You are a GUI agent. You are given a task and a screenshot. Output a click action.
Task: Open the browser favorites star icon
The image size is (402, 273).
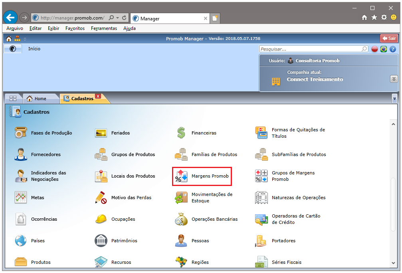coord(374,18)
